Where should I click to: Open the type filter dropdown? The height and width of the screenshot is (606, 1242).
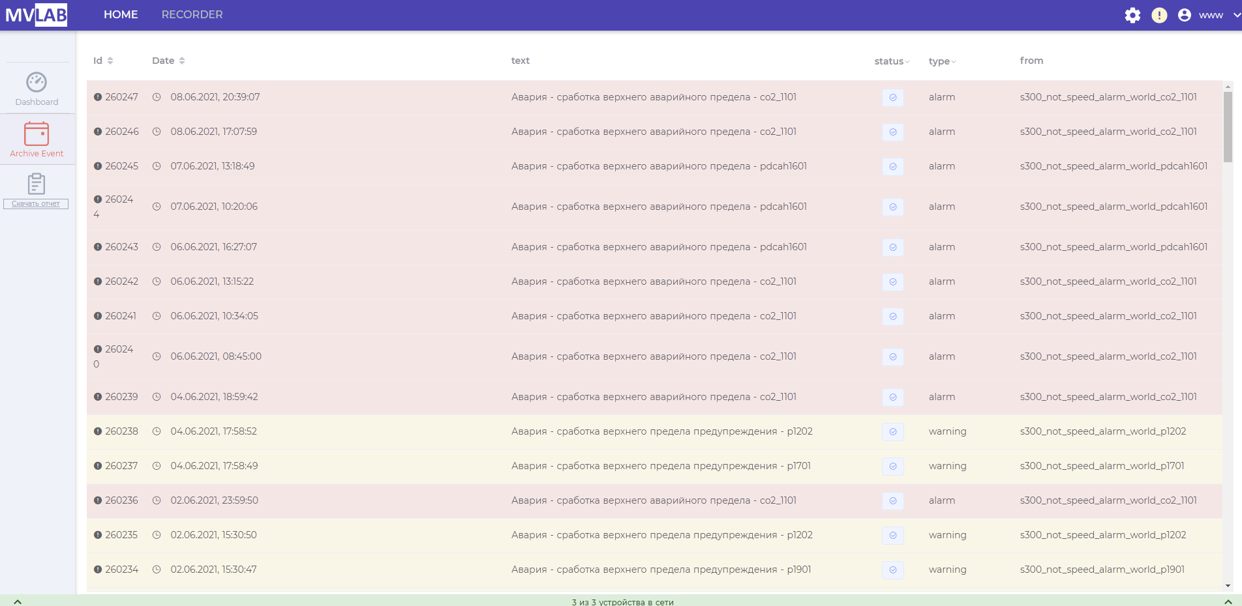(942, 61)
